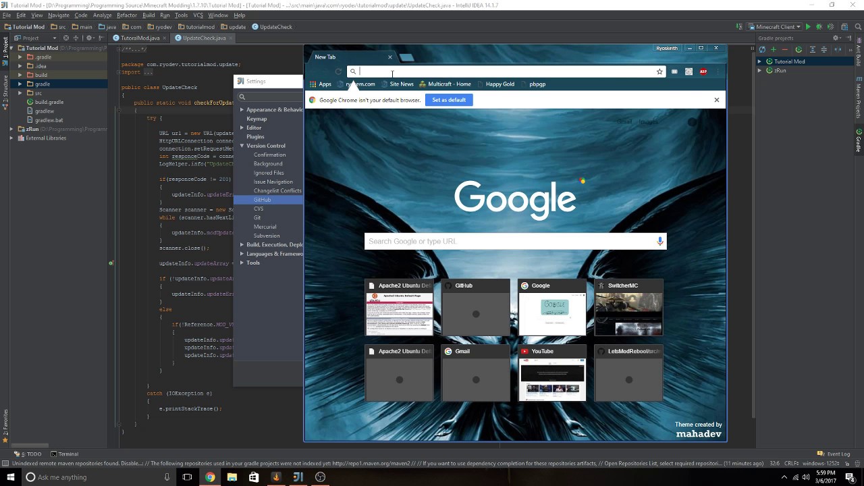Open the Terminal tool window tab
This screenshot has width=864, height=486.
tap(65, 454)
